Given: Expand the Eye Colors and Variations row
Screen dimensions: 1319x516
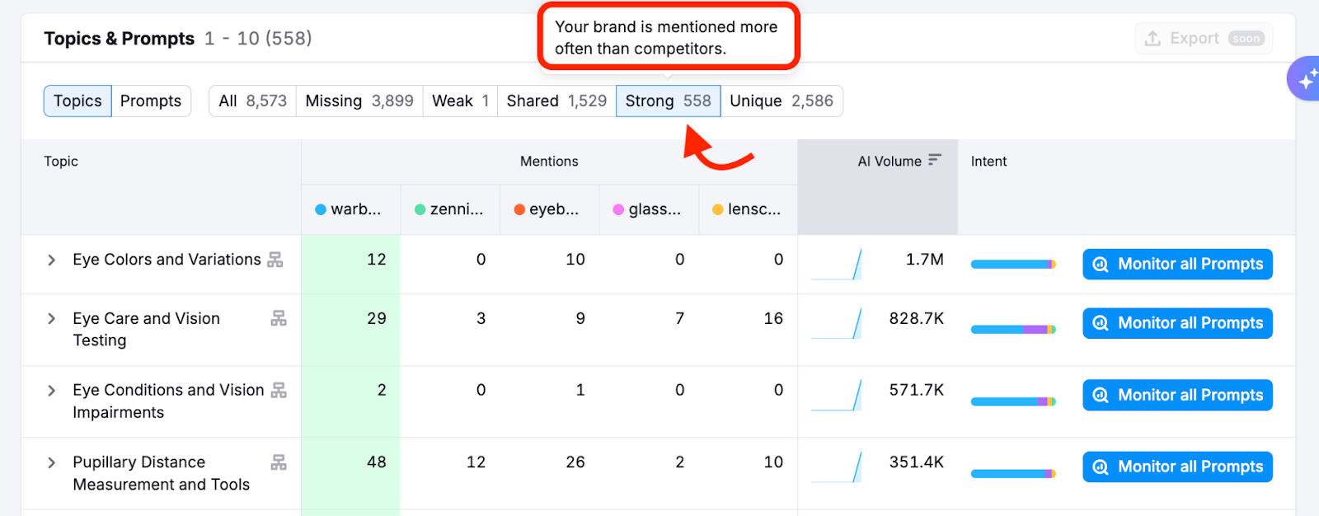Looking at the screenshot, I should (x=51, y=260).
